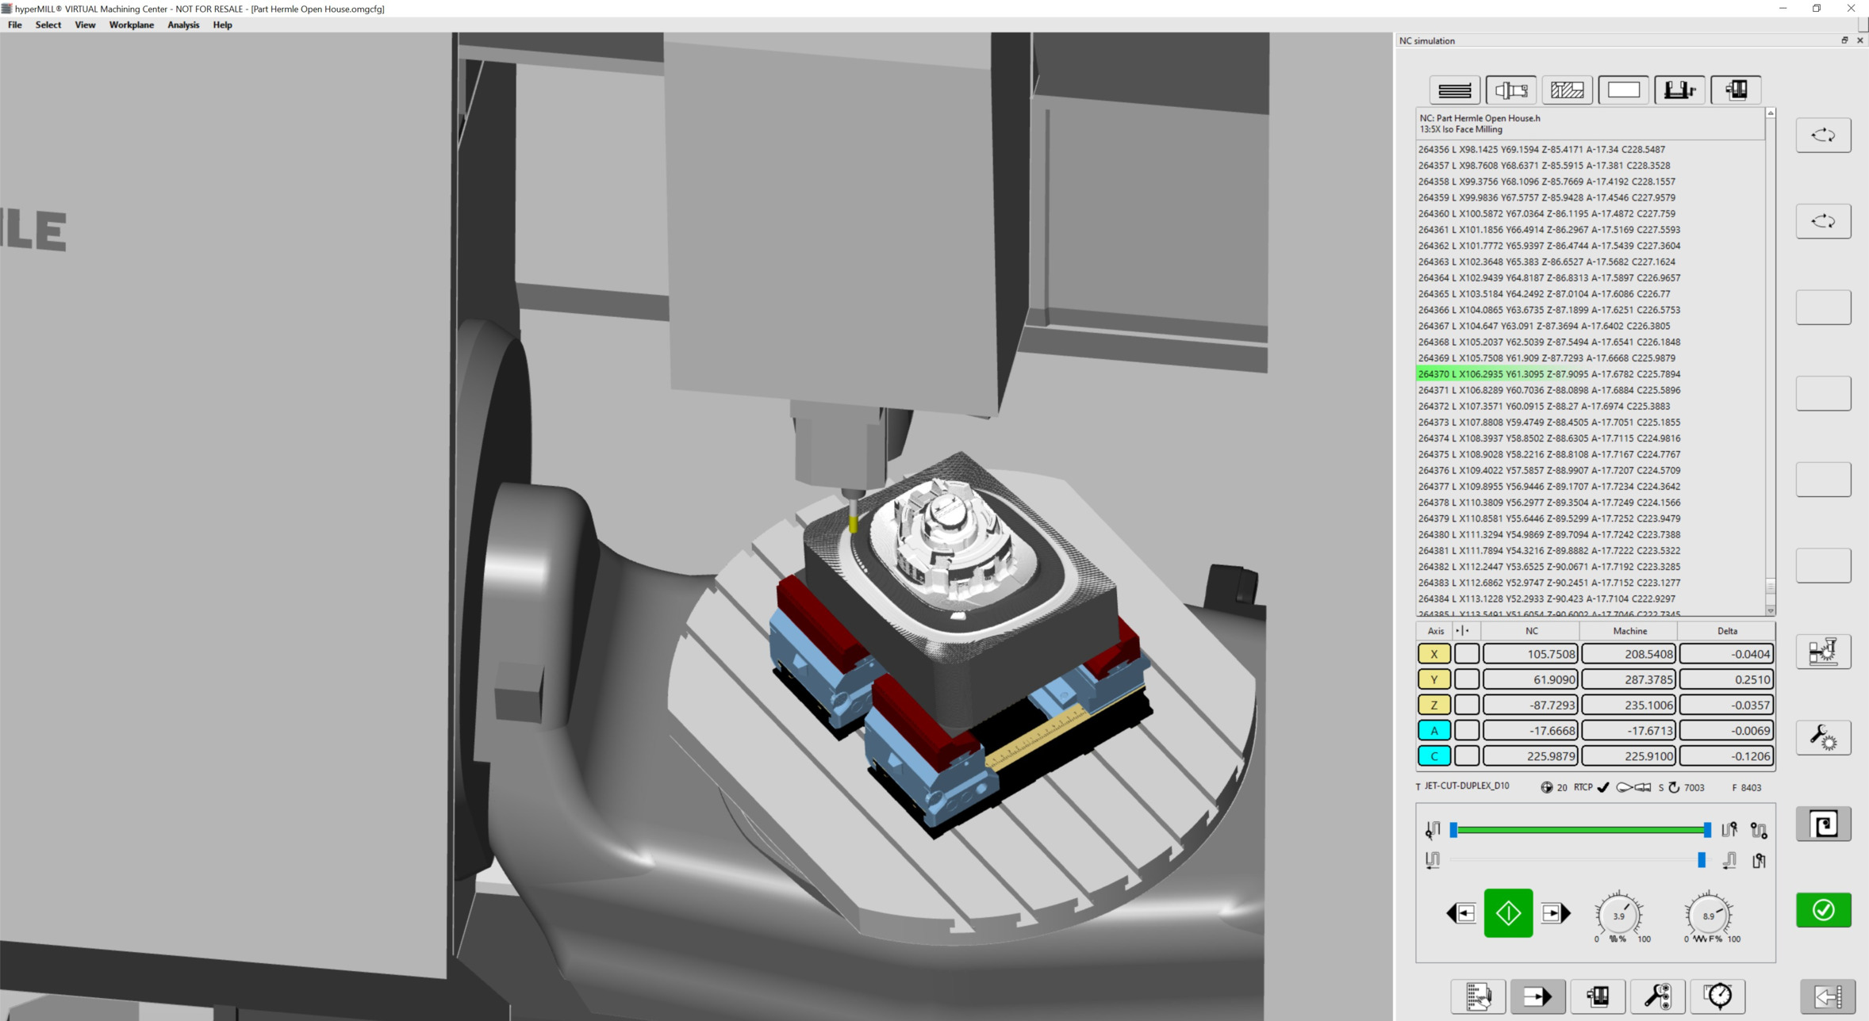Adjust the feed rate F% dial
The image size is (1869, 1021).
coord(1708,916)
